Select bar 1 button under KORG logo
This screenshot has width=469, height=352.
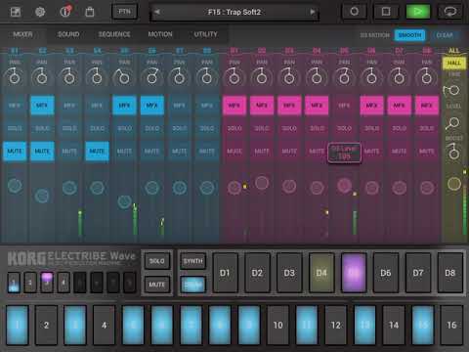tap(14, 283)
